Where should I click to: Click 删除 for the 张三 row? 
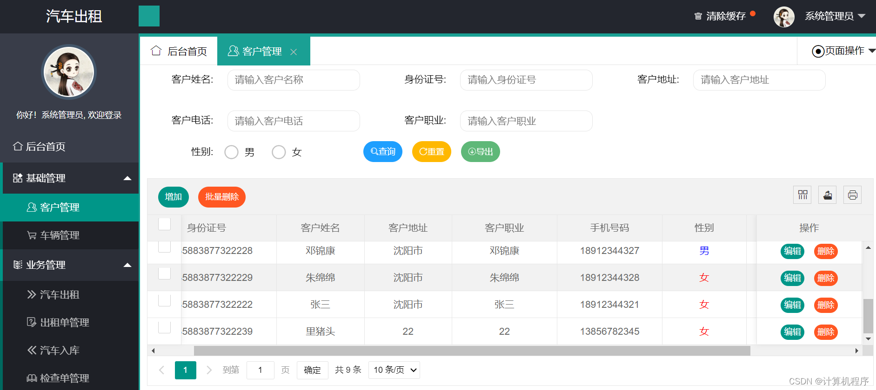pos(826,305)
